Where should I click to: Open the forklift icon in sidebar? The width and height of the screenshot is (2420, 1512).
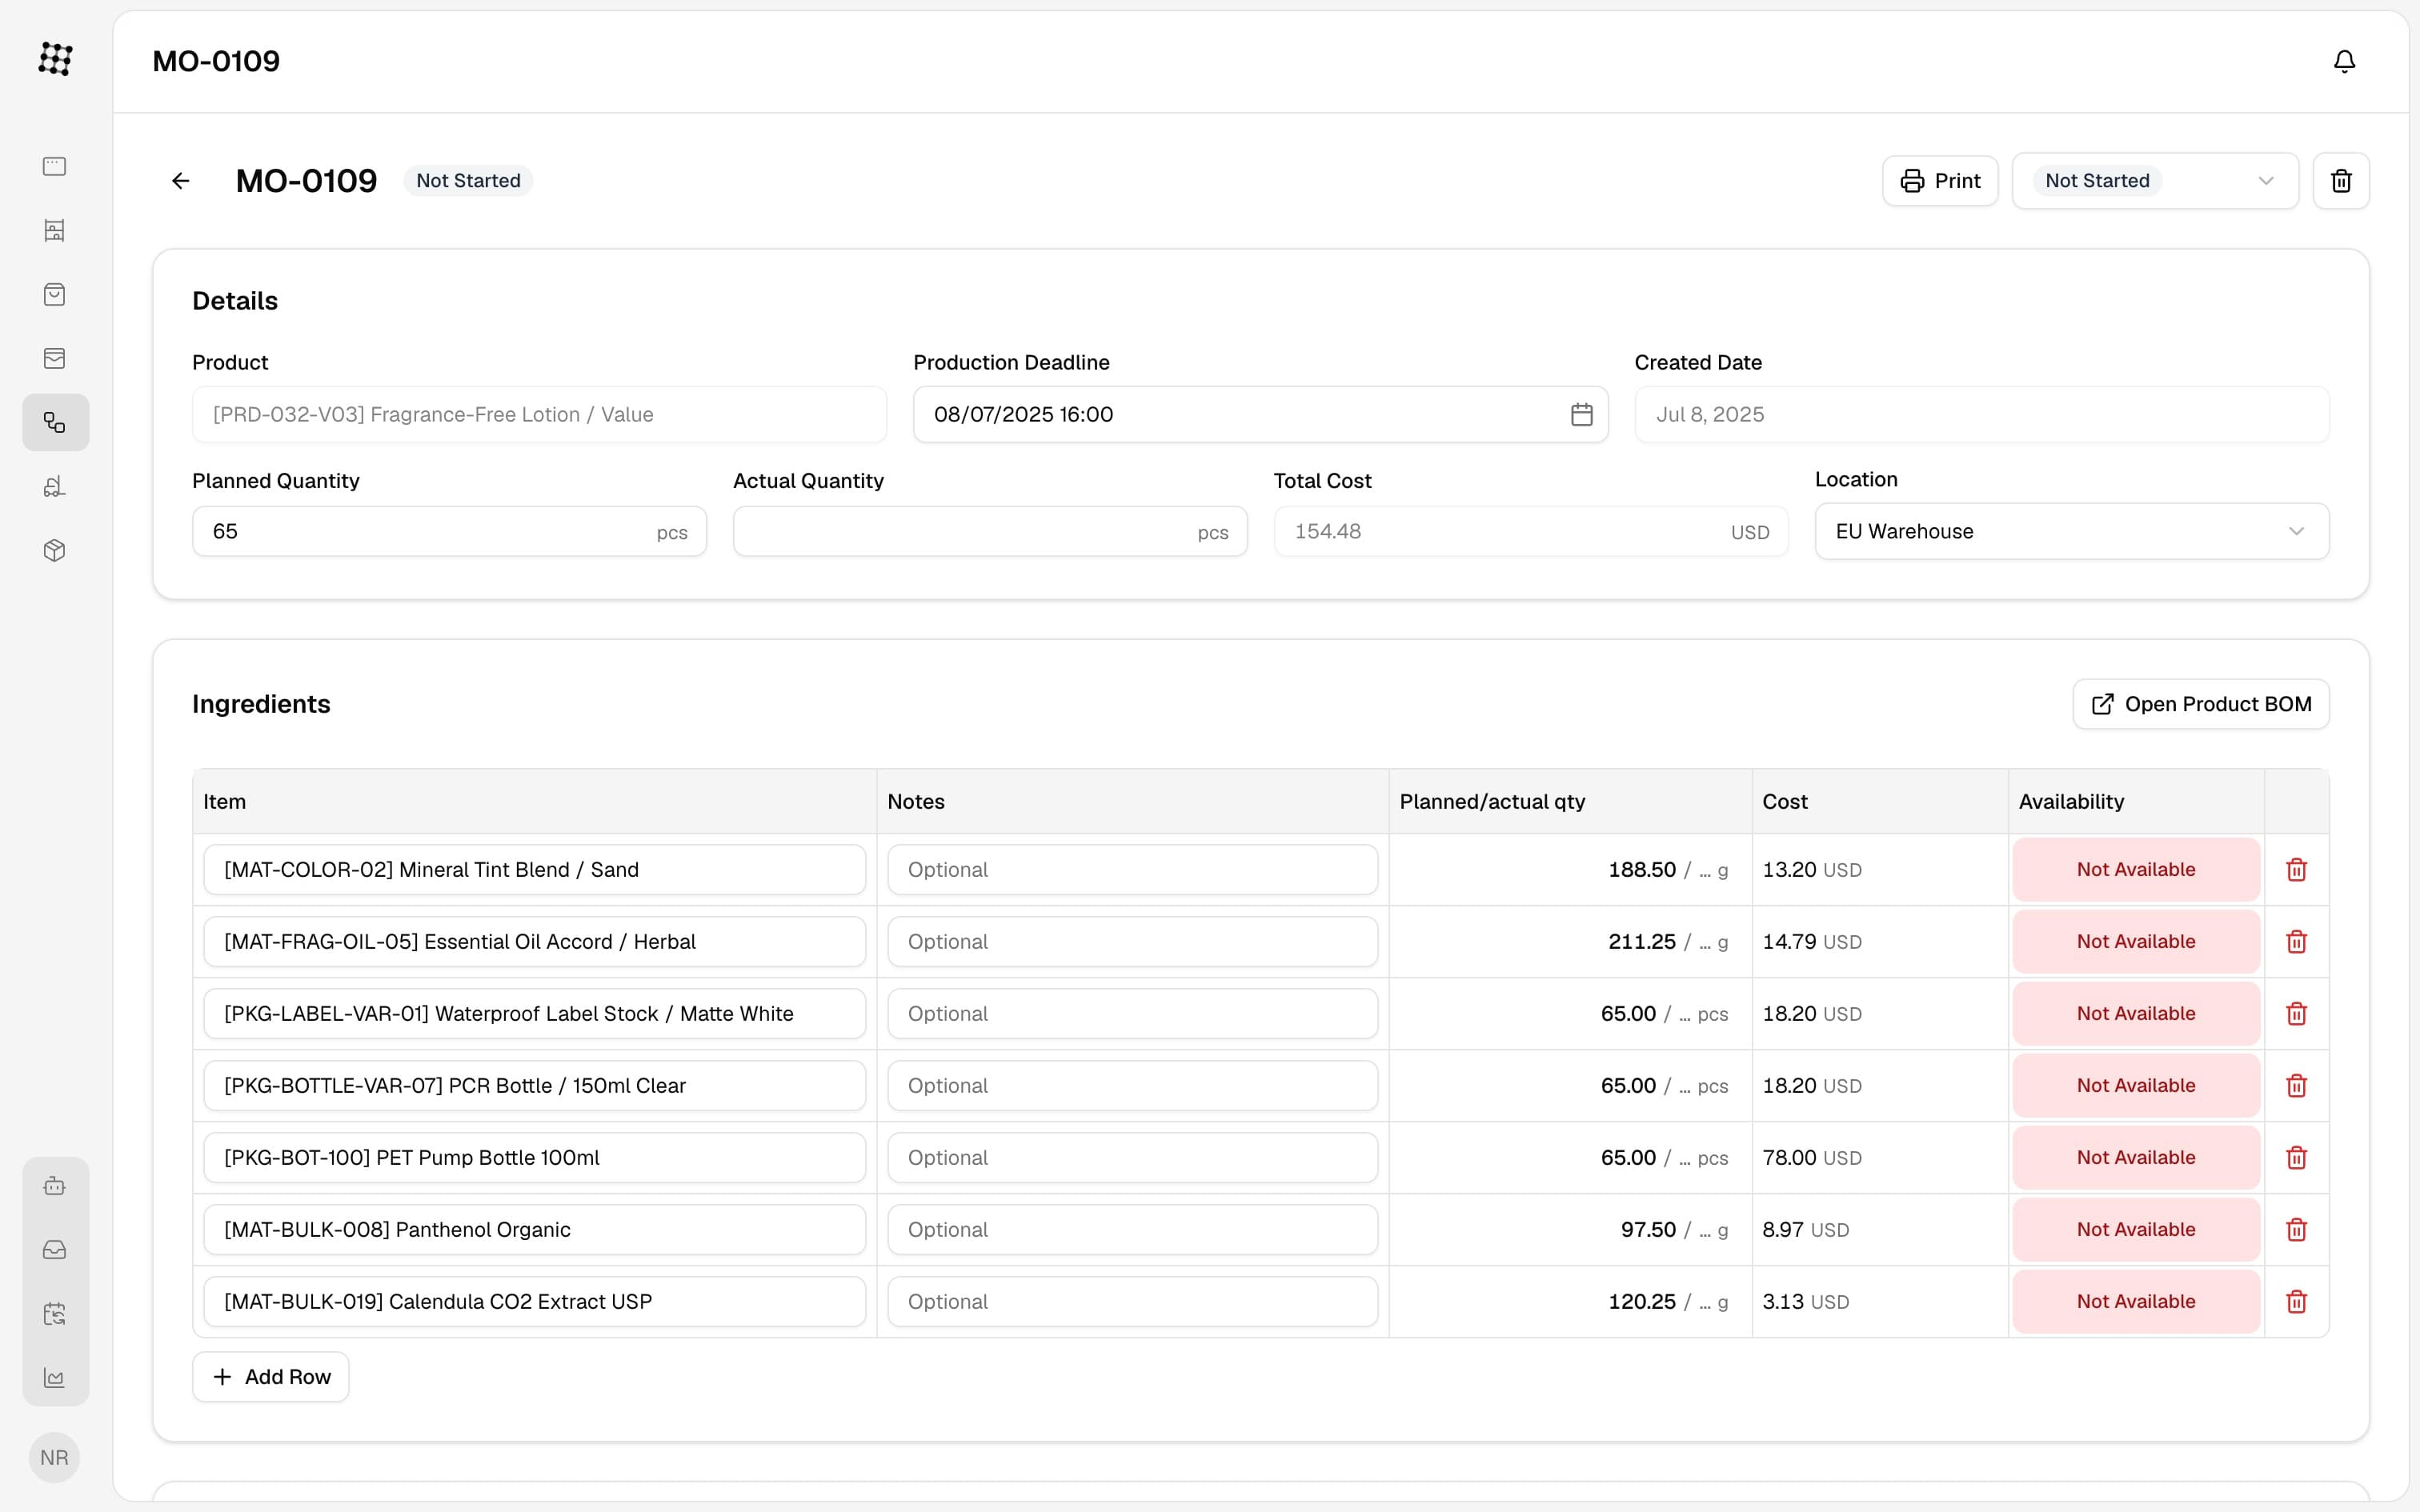tap(55, 486)
